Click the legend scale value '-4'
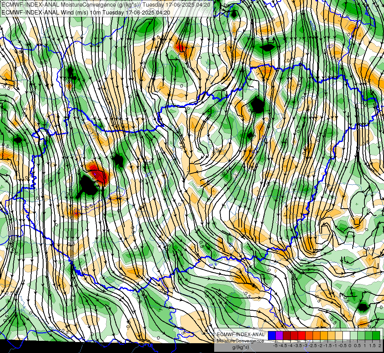The width and height of the screenshot is (384, 353). [x=290, y=346]
